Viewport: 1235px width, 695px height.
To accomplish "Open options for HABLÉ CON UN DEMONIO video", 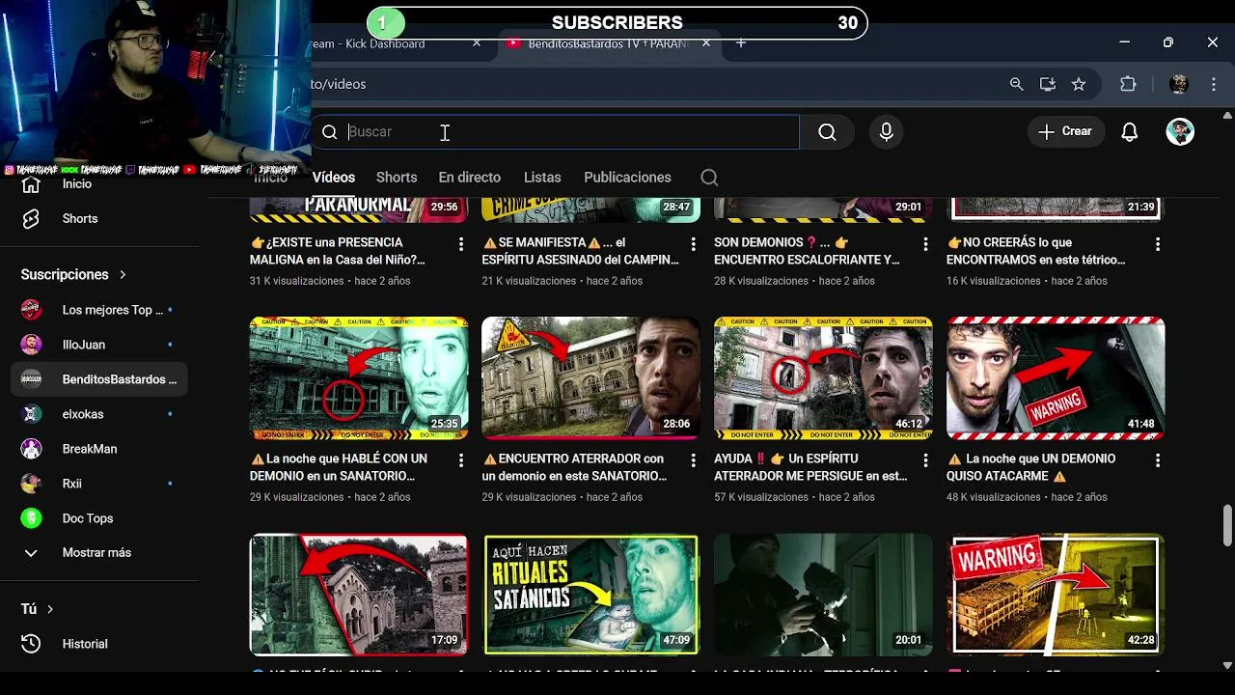I will point(460,460).
